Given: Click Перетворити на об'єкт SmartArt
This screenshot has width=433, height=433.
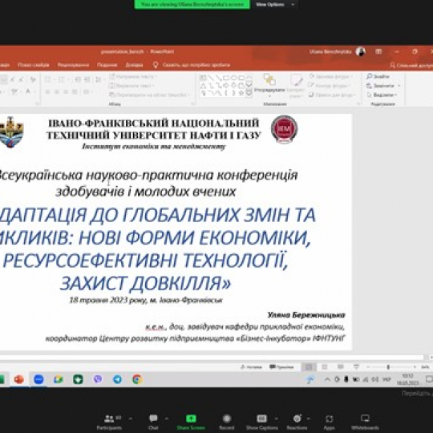Looking at the screenshot, I should click(x=150, y=95).
